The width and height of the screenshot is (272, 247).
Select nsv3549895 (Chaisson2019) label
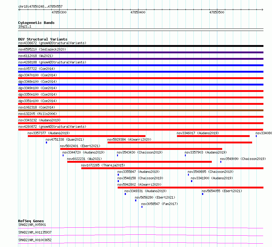211,172
